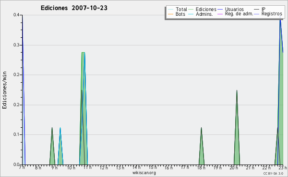Click the 19 h x-axis label
This screenshot has height=177, width=288.
[x=217, y=167]
